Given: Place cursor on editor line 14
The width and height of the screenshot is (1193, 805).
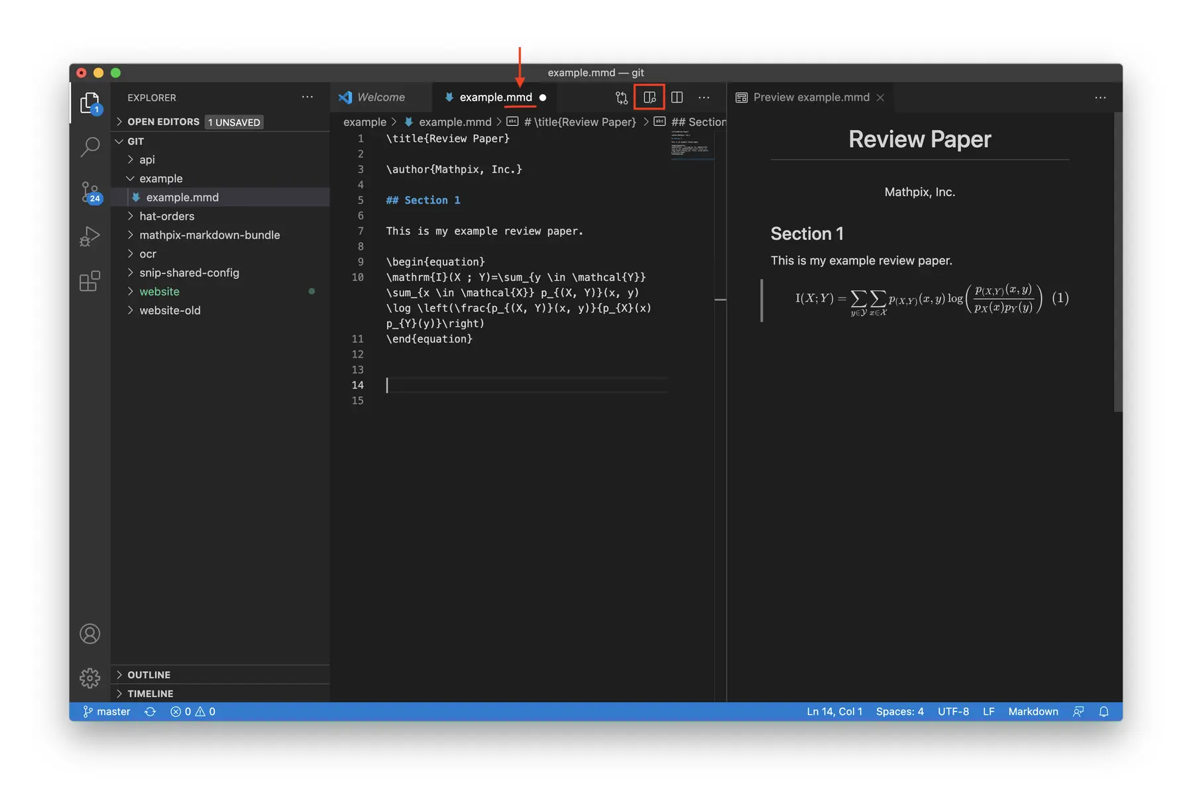Looking at the screenshot, I should pos(527,385).
